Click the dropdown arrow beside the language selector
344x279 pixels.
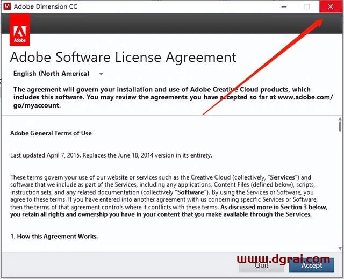tap(101, 74)
